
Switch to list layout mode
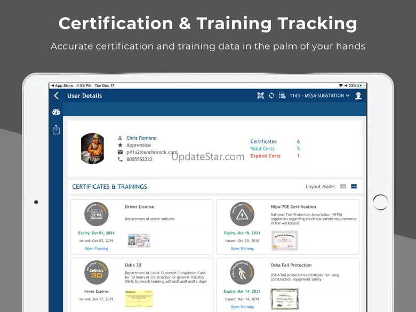[354, 187]
